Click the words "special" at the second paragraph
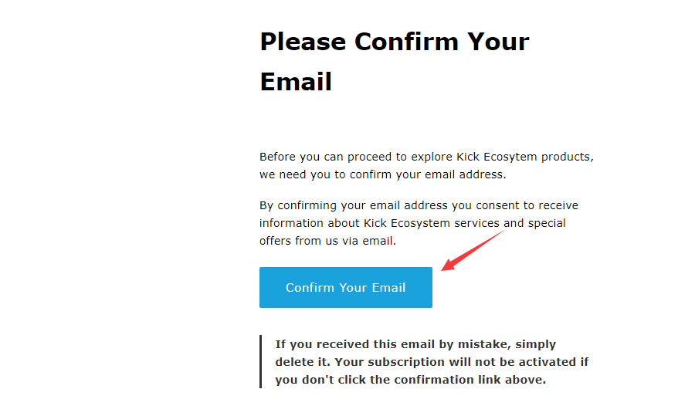Image resolution: width=695 pixels, height=406 pixels. click(x=547, y=223)
